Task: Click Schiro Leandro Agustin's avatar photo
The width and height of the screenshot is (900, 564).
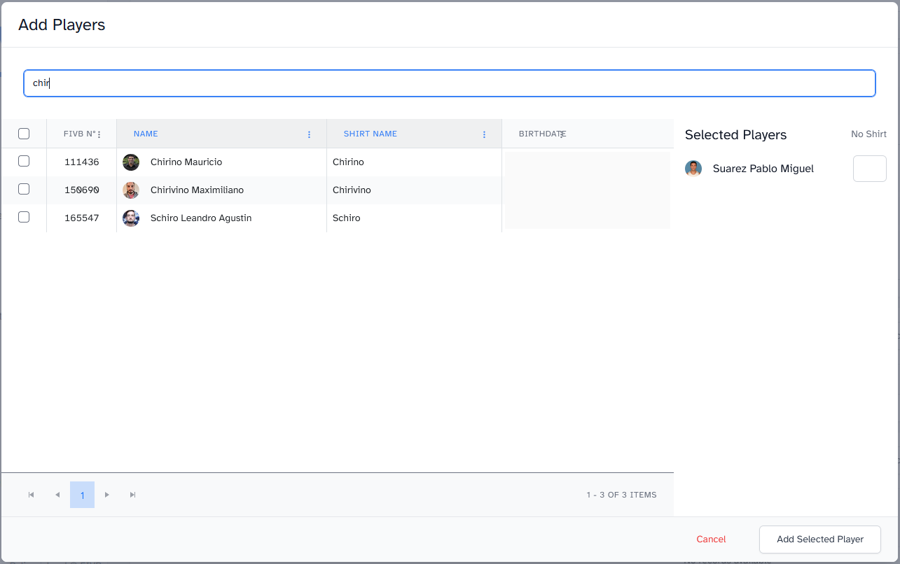Action: 131,218
